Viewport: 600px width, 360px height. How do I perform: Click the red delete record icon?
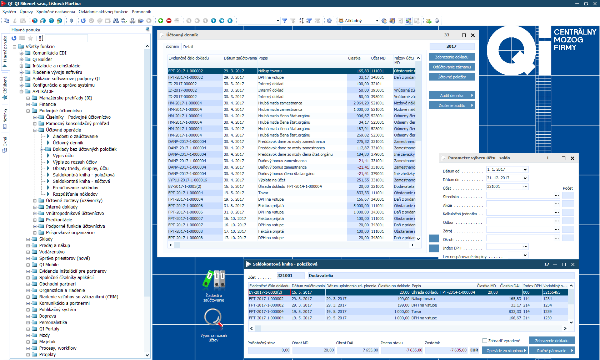169,21
